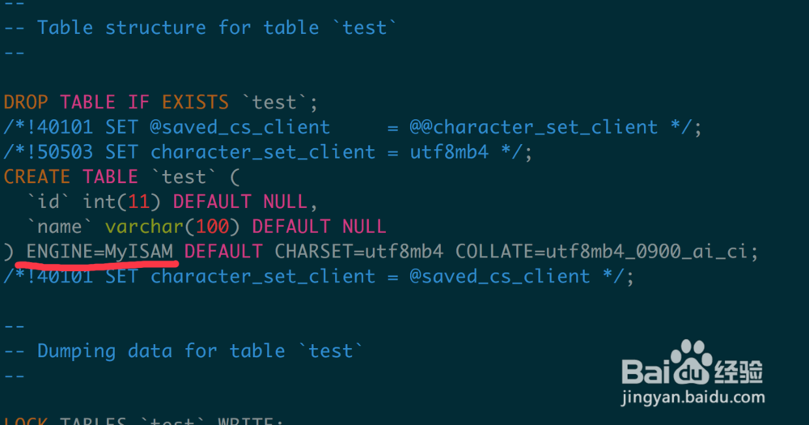Click the 经验 watermark text
This screenshot has height=425, width=809.
click(x=739, y=372)
